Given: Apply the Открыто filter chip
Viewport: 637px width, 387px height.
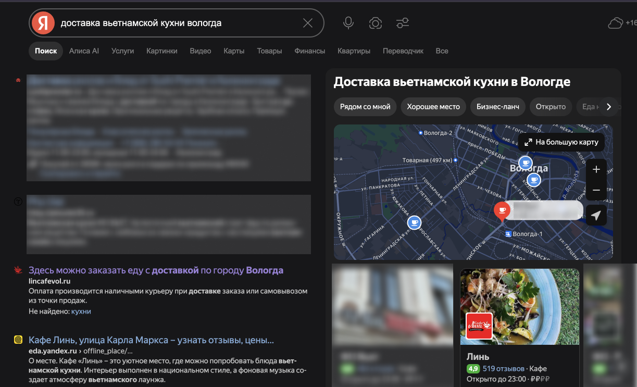Looking at the screenshot, I should [551, 107].
